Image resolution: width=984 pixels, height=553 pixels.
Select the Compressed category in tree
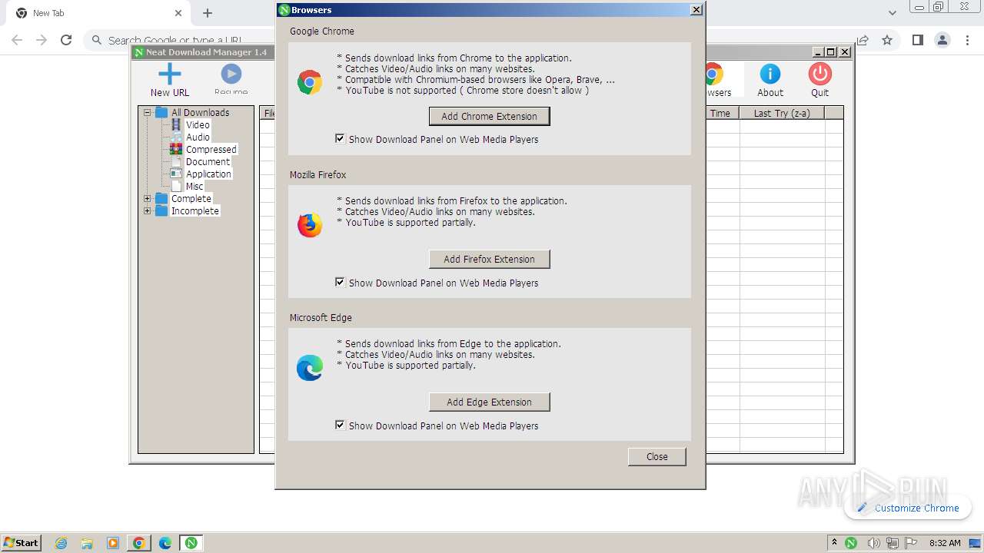(211, 149)
